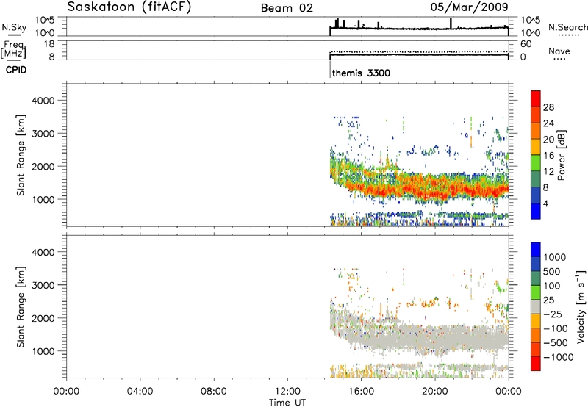588x407 pixels.
Task: Select the 'themis 3300' CPID text
Action: (x=361, y=73)
